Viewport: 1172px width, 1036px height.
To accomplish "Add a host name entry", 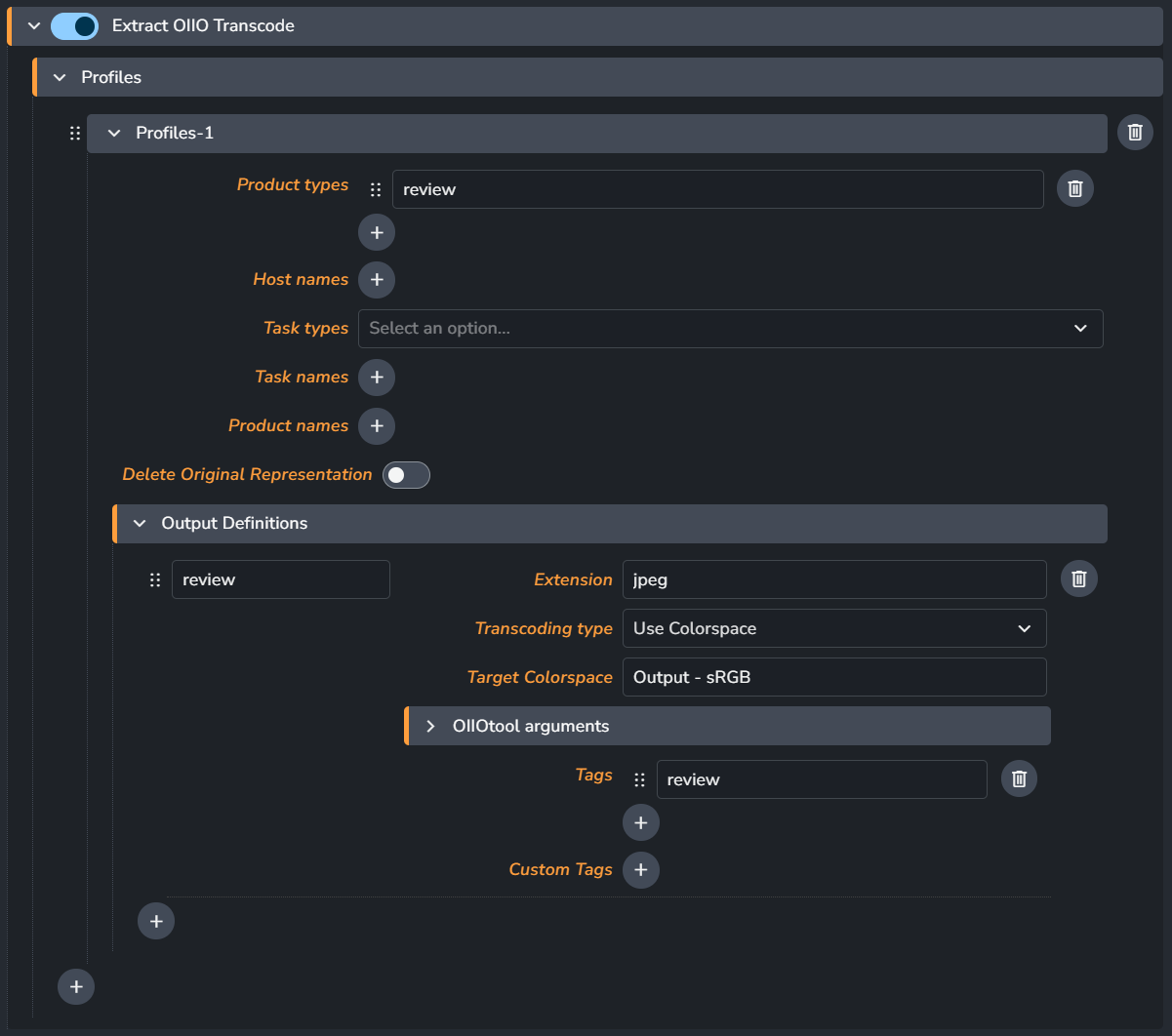I will coord(377,280).
